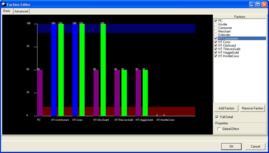269x153 pixels.
Task: Click the HT-City Guard axis label
Action: 101,120
